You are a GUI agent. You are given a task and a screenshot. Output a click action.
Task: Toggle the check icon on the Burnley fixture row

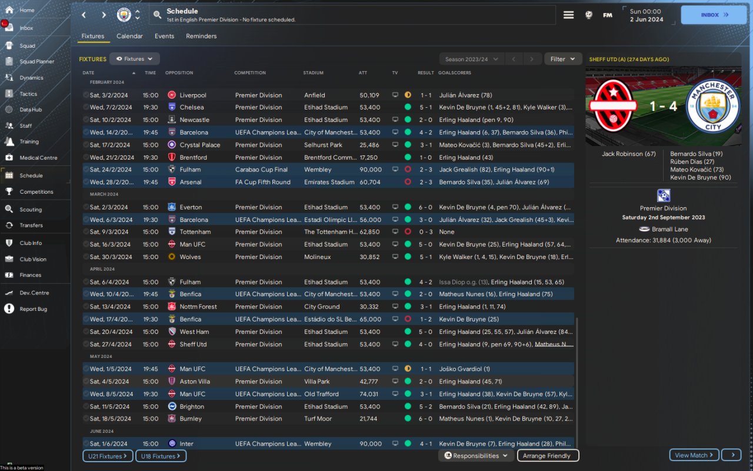86,419
